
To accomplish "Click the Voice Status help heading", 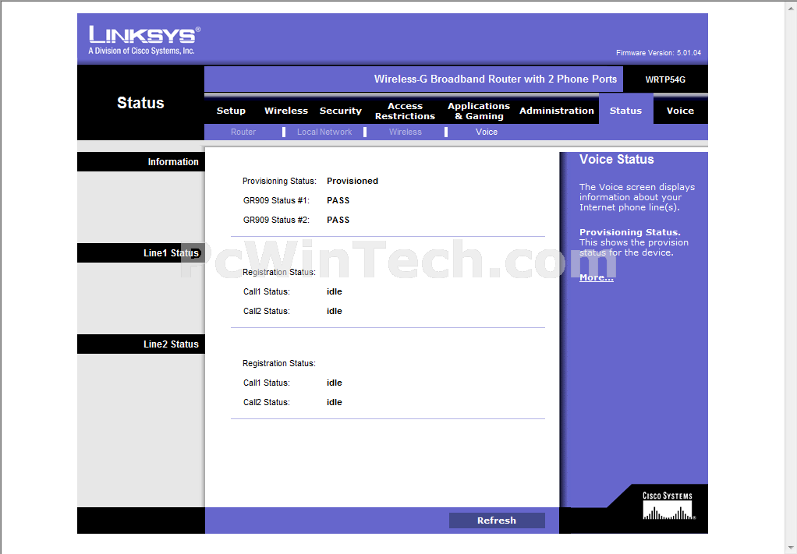I will click(x=617, y=160).
